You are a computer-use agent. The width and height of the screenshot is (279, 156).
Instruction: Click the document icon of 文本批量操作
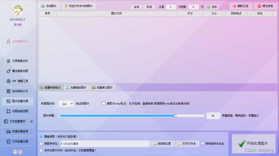coord(6,121)
